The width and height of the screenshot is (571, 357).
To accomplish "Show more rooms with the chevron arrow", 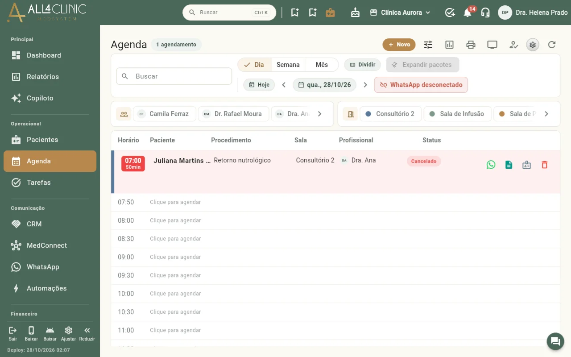I will 546,114.
